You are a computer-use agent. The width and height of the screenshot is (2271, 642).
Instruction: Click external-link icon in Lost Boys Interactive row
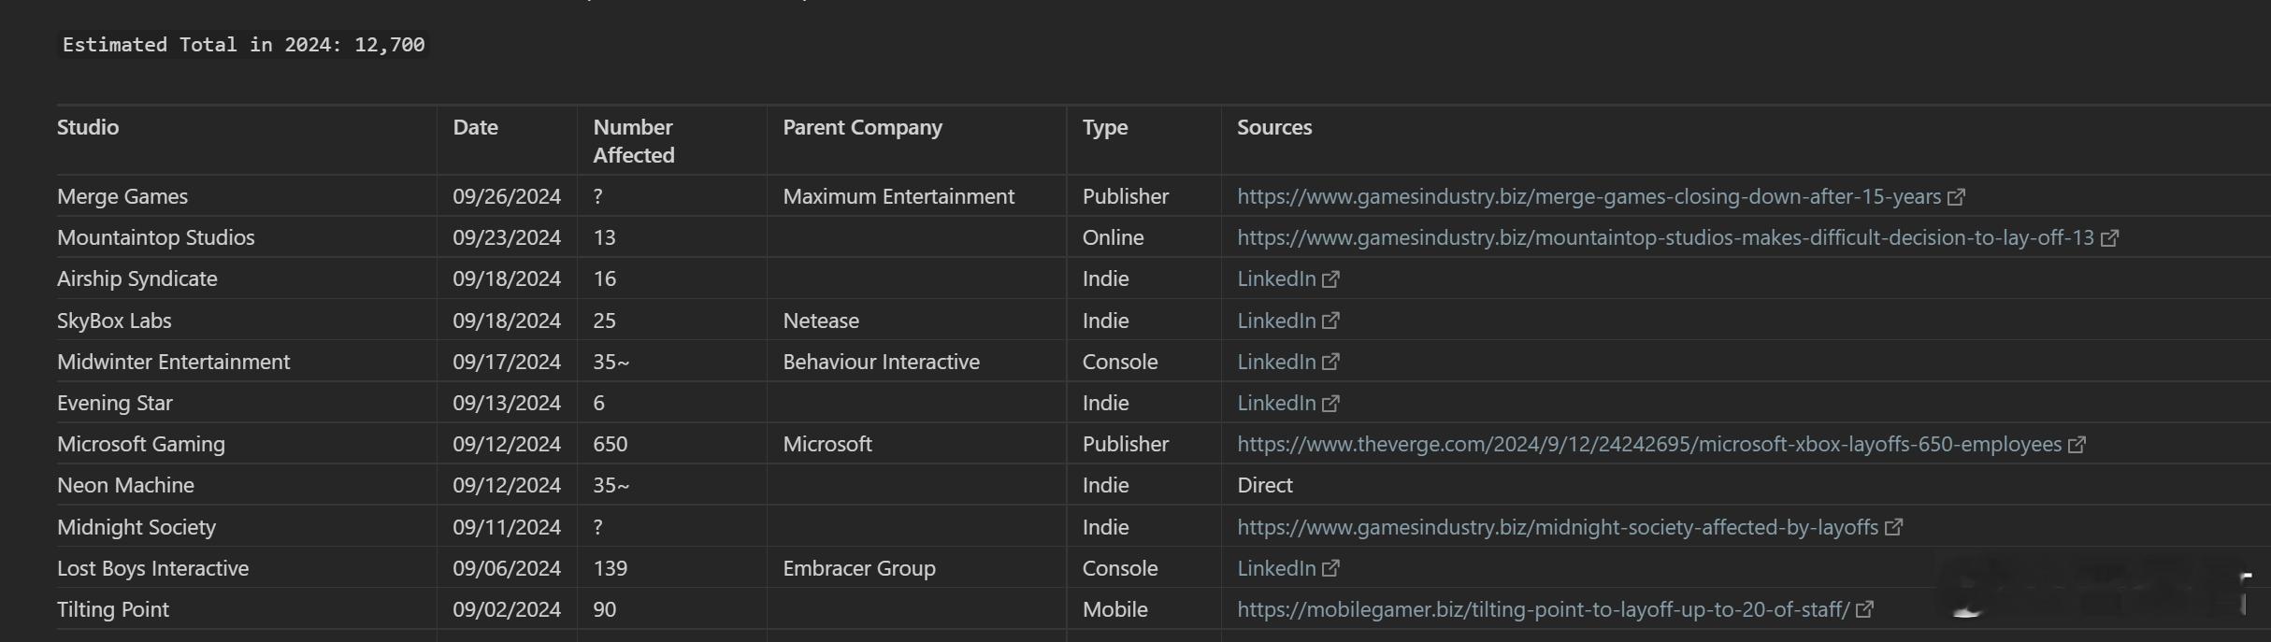[x=1330, y=569]
